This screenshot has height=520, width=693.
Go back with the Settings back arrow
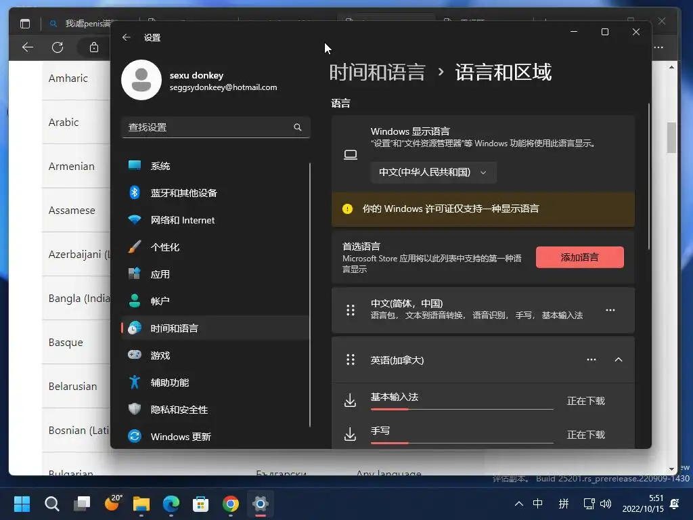(x=127, y=38)
